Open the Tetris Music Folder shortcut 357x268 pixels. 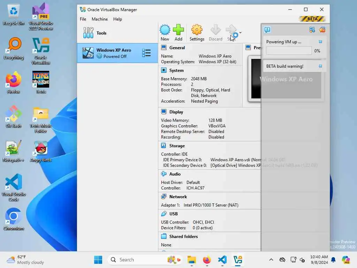pos(41,119)
